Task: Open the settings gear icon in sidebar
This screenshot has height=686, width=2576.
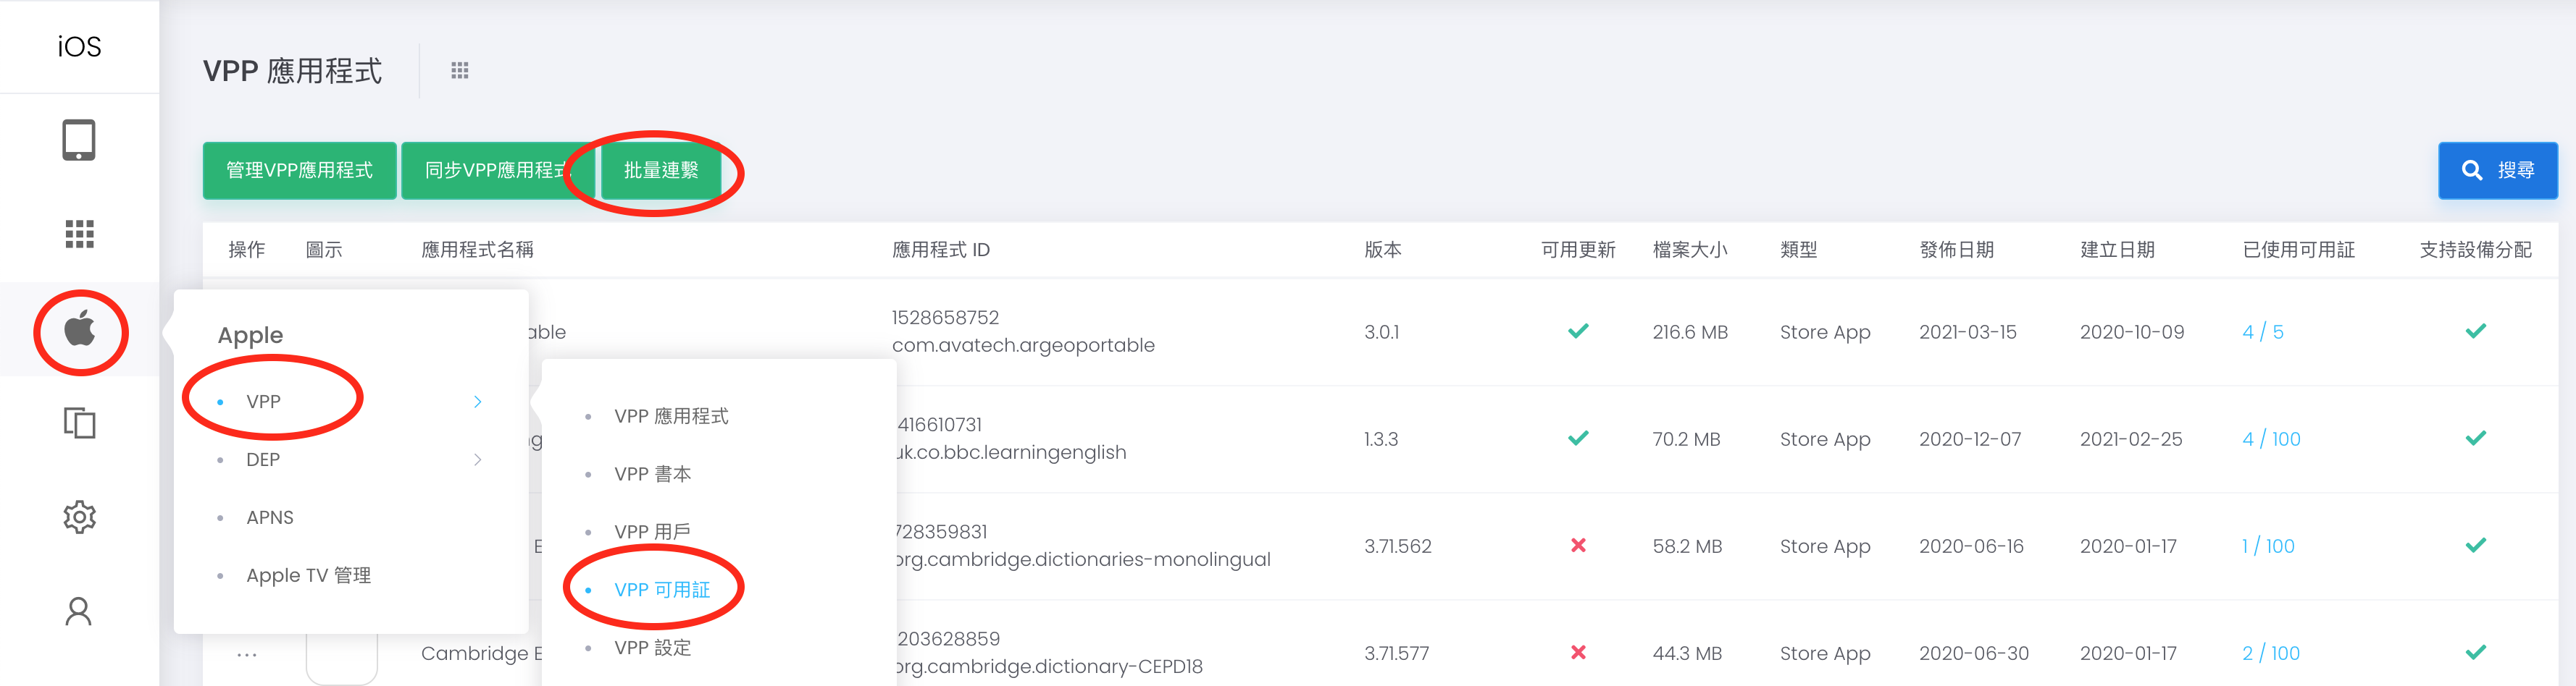Action: 79,516
